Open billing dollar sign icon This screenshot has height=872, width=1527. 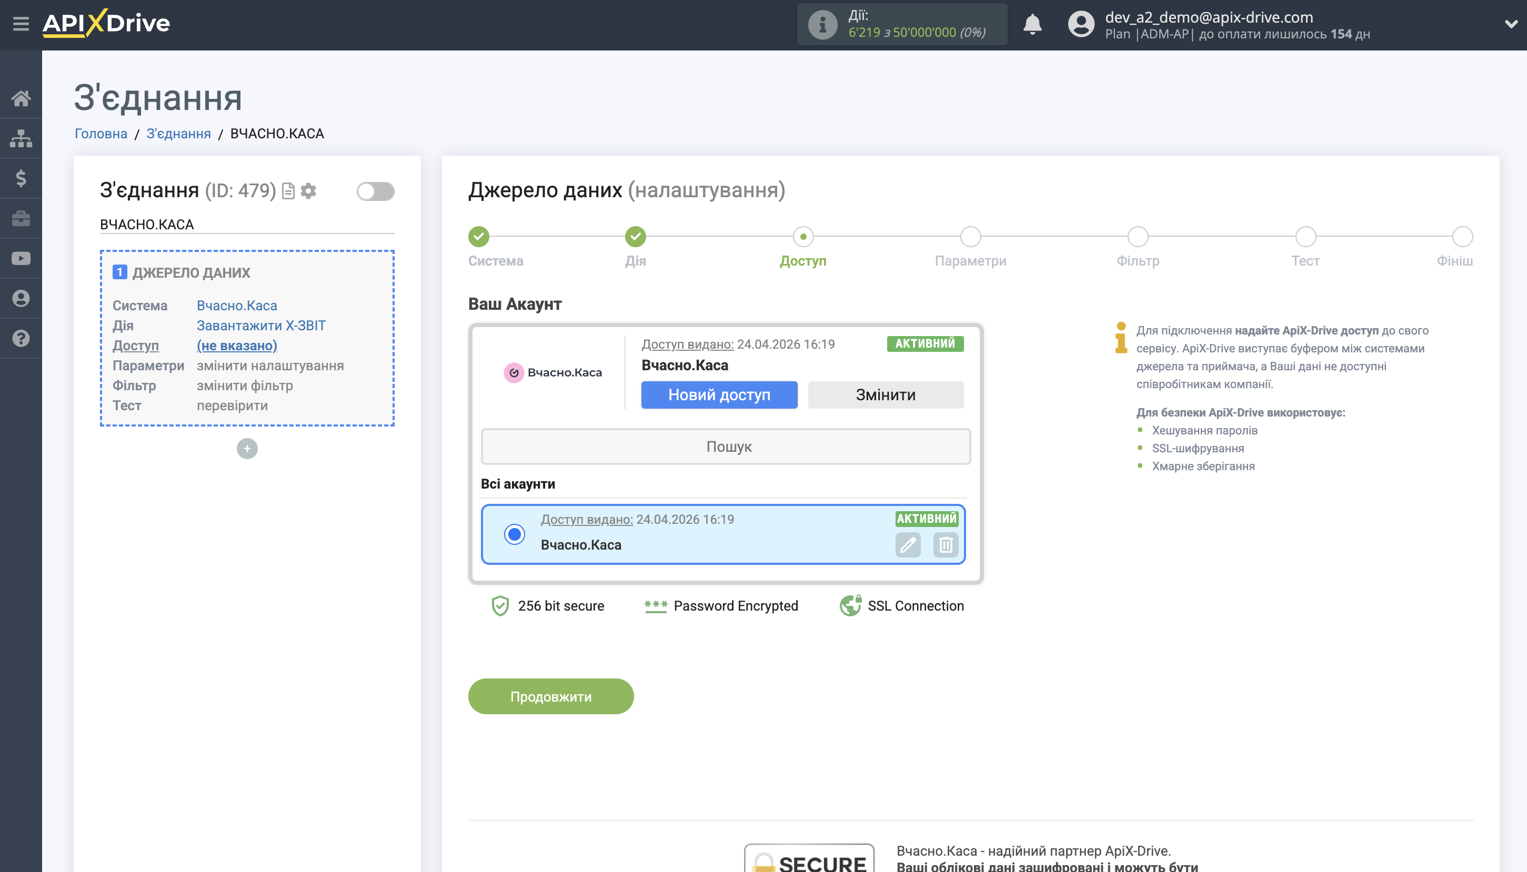point(21,178)
